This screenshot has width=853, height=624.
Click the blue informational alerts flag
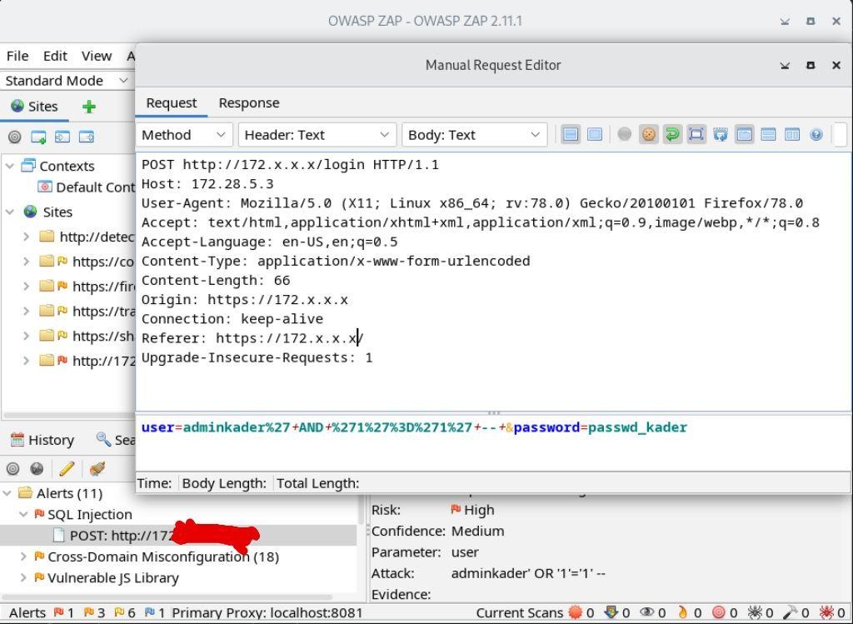tap(150, 613)
